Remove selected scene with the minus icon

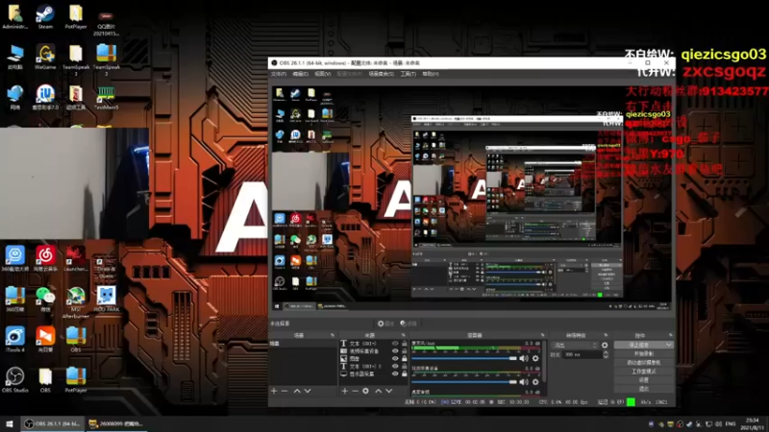coord(285,391)
